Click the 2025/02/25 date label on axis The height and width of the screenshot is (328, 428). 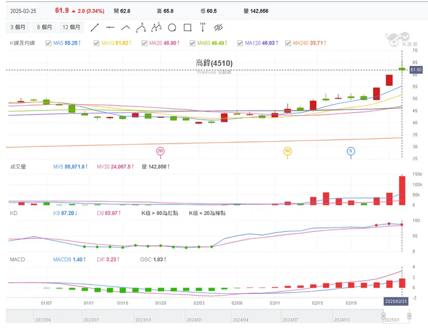(x=396, y=301)
